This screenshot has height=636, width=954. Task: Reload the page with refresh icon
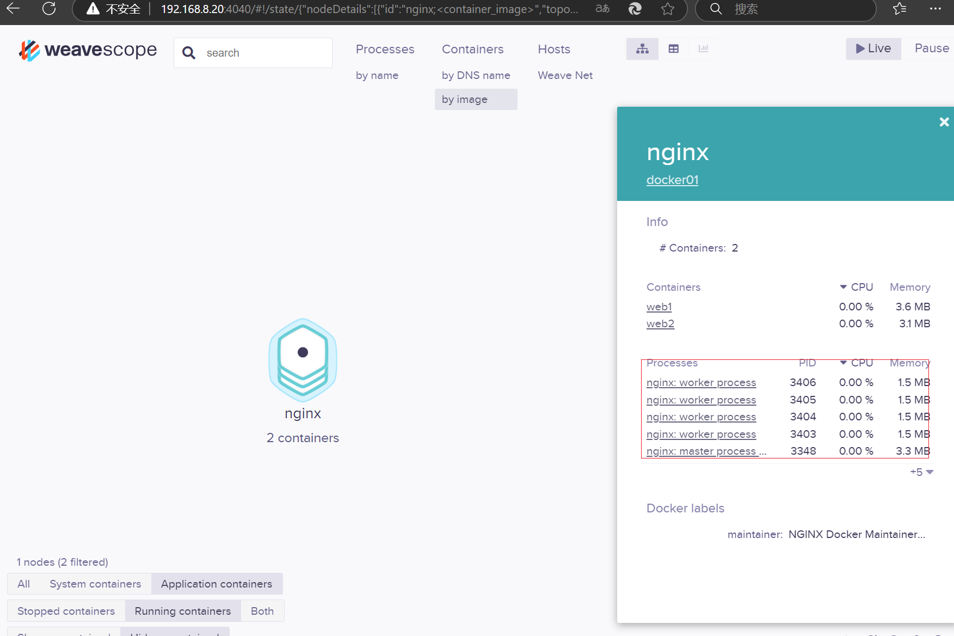[49, 8]
